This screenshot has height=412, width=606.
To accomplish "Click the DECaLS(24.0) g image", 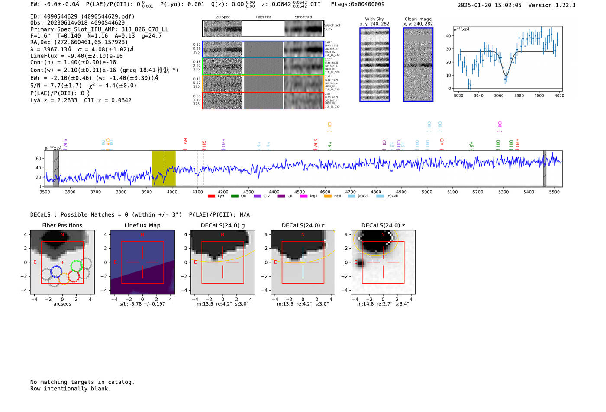I will click(222, 262).
